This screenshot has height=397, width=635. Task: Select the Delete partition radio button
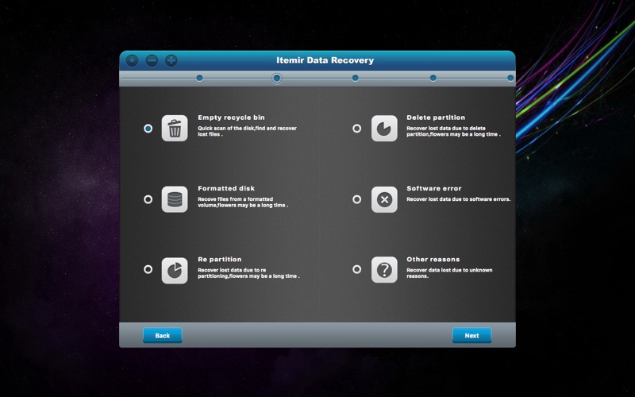point(356,129)
